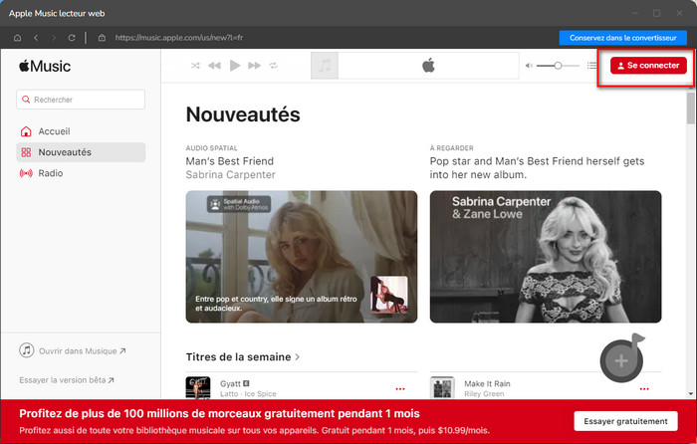Click the Make It Rain song title
The height and width of the screenshot is (444, 697).
click(x=487, y=383)
